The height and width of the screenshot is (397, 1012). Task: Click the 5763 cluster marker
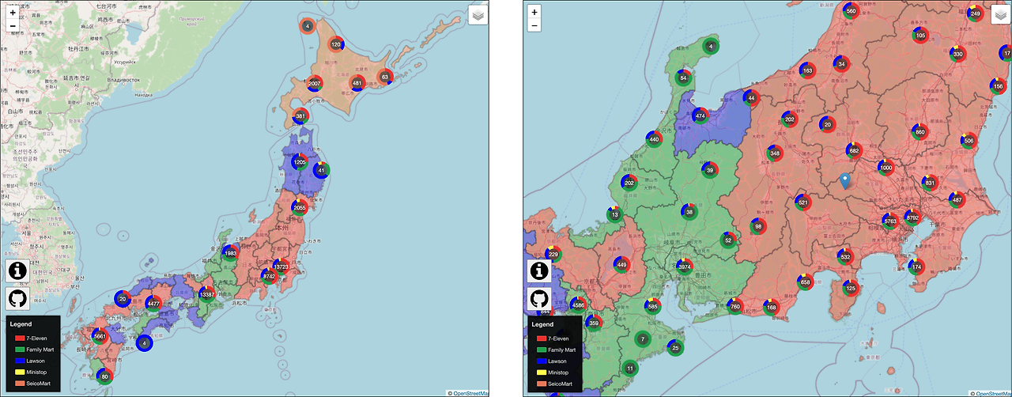click(x=891, y=221)
